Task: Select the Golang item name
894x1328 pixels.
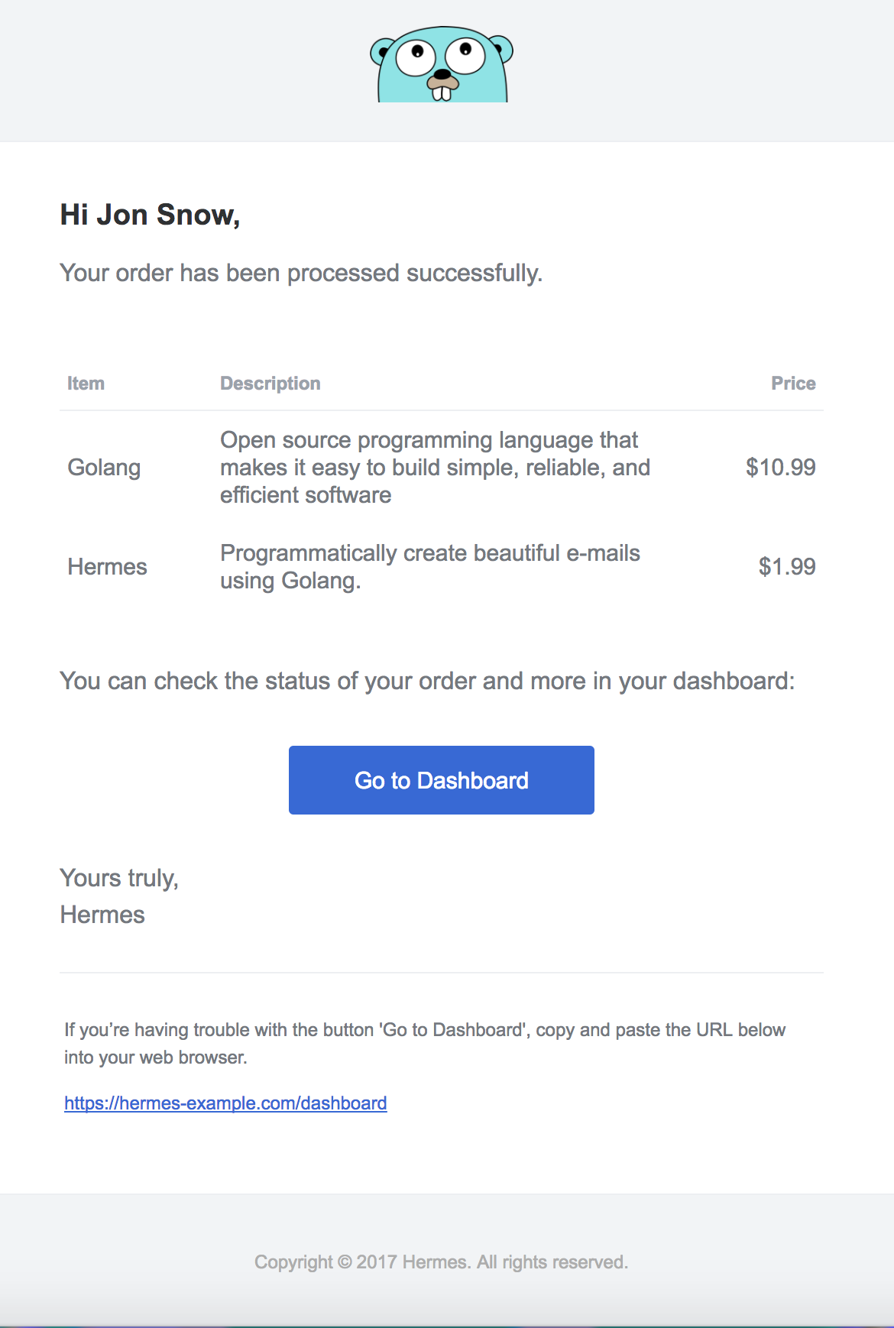Action: click(104, 468)
